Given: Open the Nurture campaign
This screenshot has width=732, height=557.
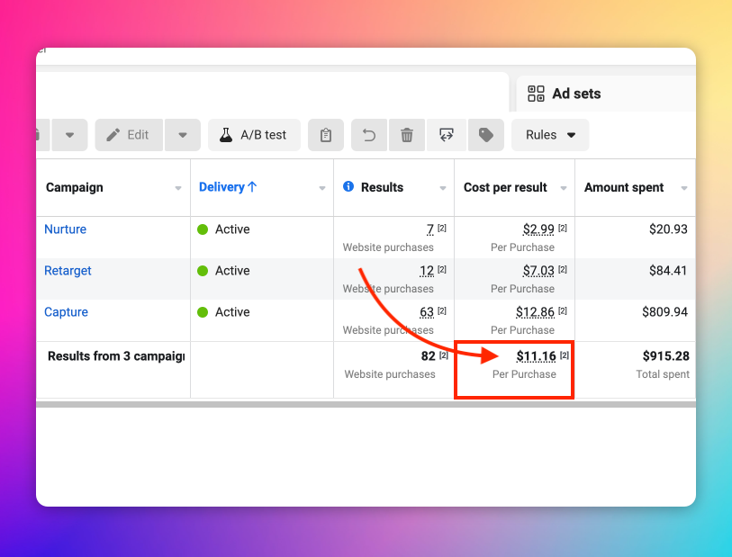Looking at the screenshot, I should click(66, 229).
